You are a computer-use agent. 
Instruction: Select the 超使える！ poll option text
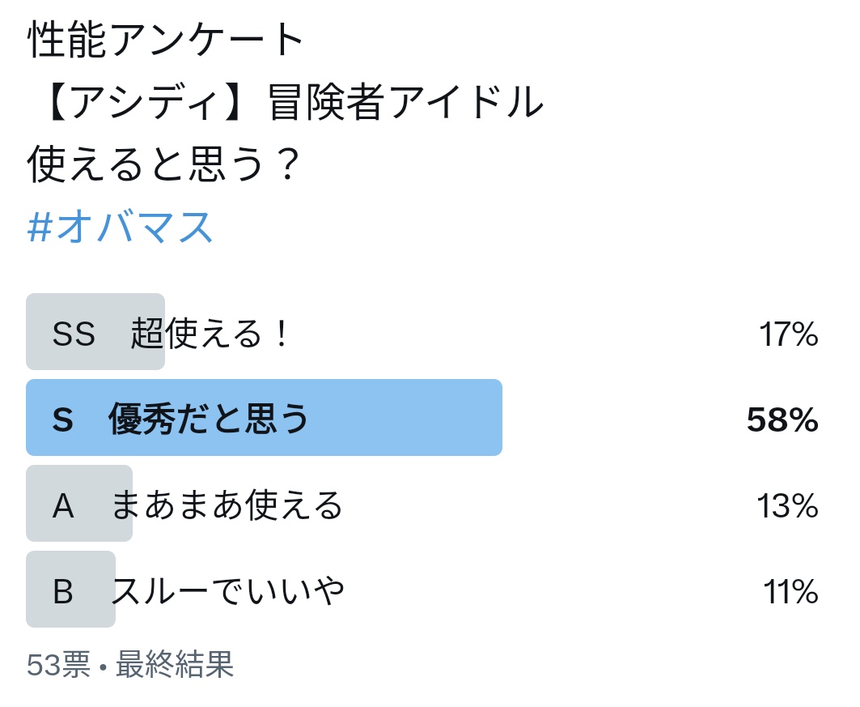click(x=210, y=333)
